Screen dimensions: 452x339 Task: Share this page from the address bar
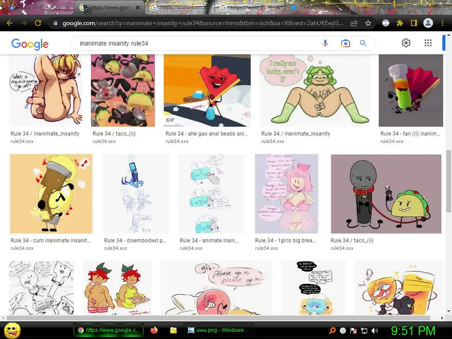tap(354, 23)
